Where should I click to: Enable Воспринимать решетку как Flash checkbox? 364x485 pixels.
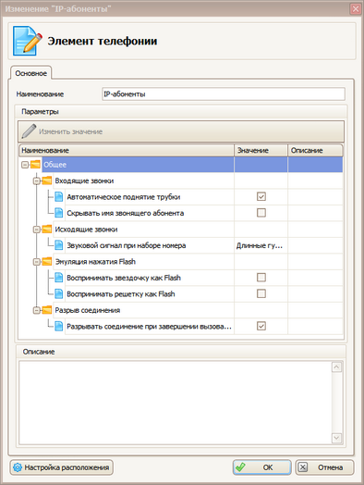(x=261, y=293)
